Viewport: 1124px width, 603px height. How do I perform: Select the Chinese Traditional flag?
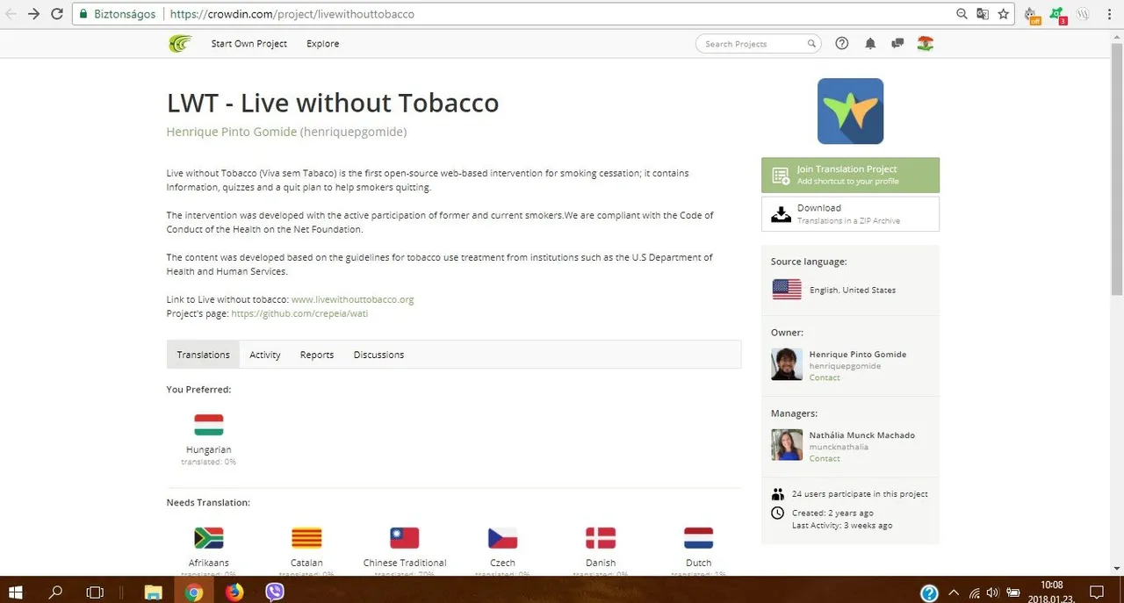(x=405, y=538)
